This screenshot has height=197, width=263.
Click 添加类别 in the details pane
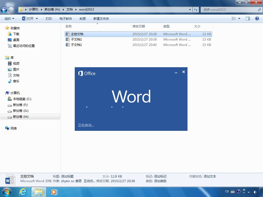point(160,181)
